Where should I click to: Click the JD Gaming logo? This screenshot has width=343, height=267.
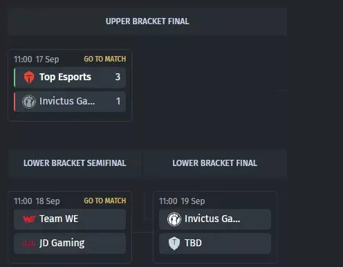tap(29, 243)
